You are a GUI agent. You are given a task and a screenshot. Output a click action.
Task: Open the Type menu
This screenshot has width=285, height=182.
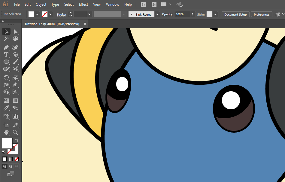coord(55,4)
